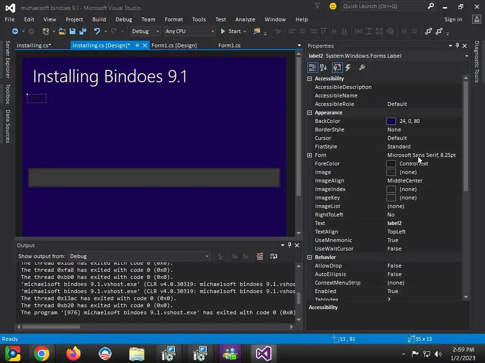Screen dimensions: 485x363
Task: Open the Build menu
Action: (99, 19)
